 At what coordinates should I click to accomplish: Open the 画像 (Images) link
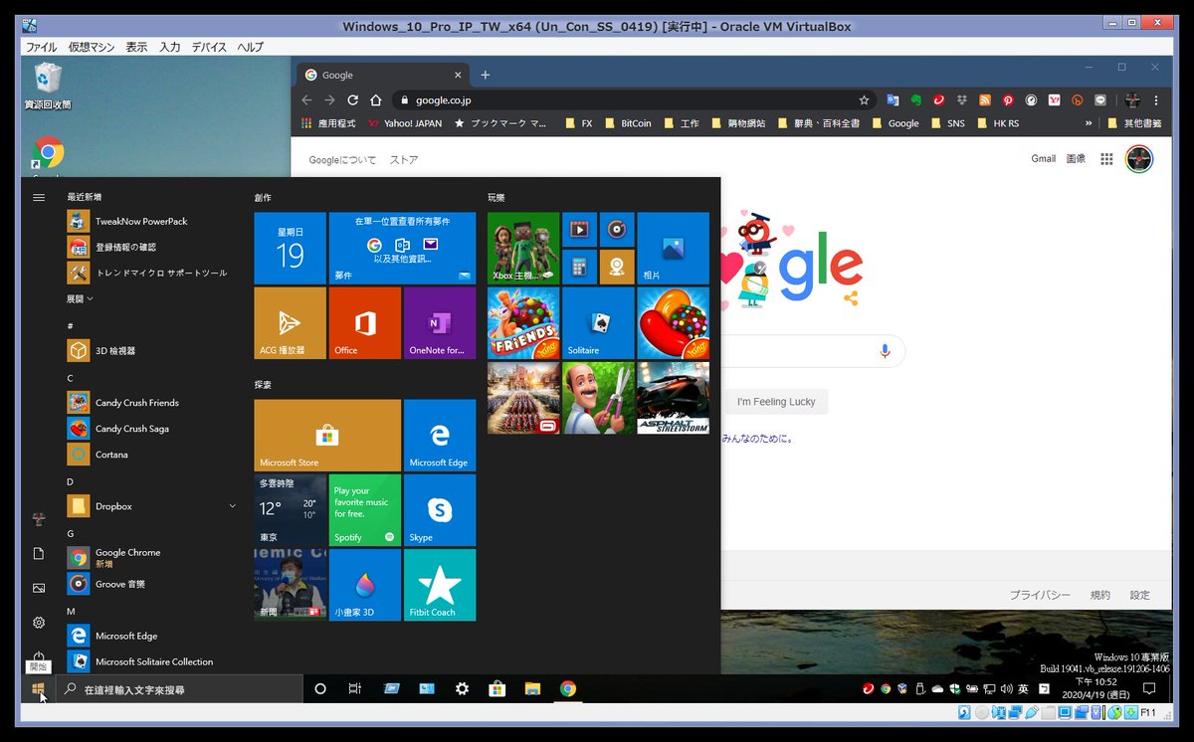click(x=1077, y=159)
